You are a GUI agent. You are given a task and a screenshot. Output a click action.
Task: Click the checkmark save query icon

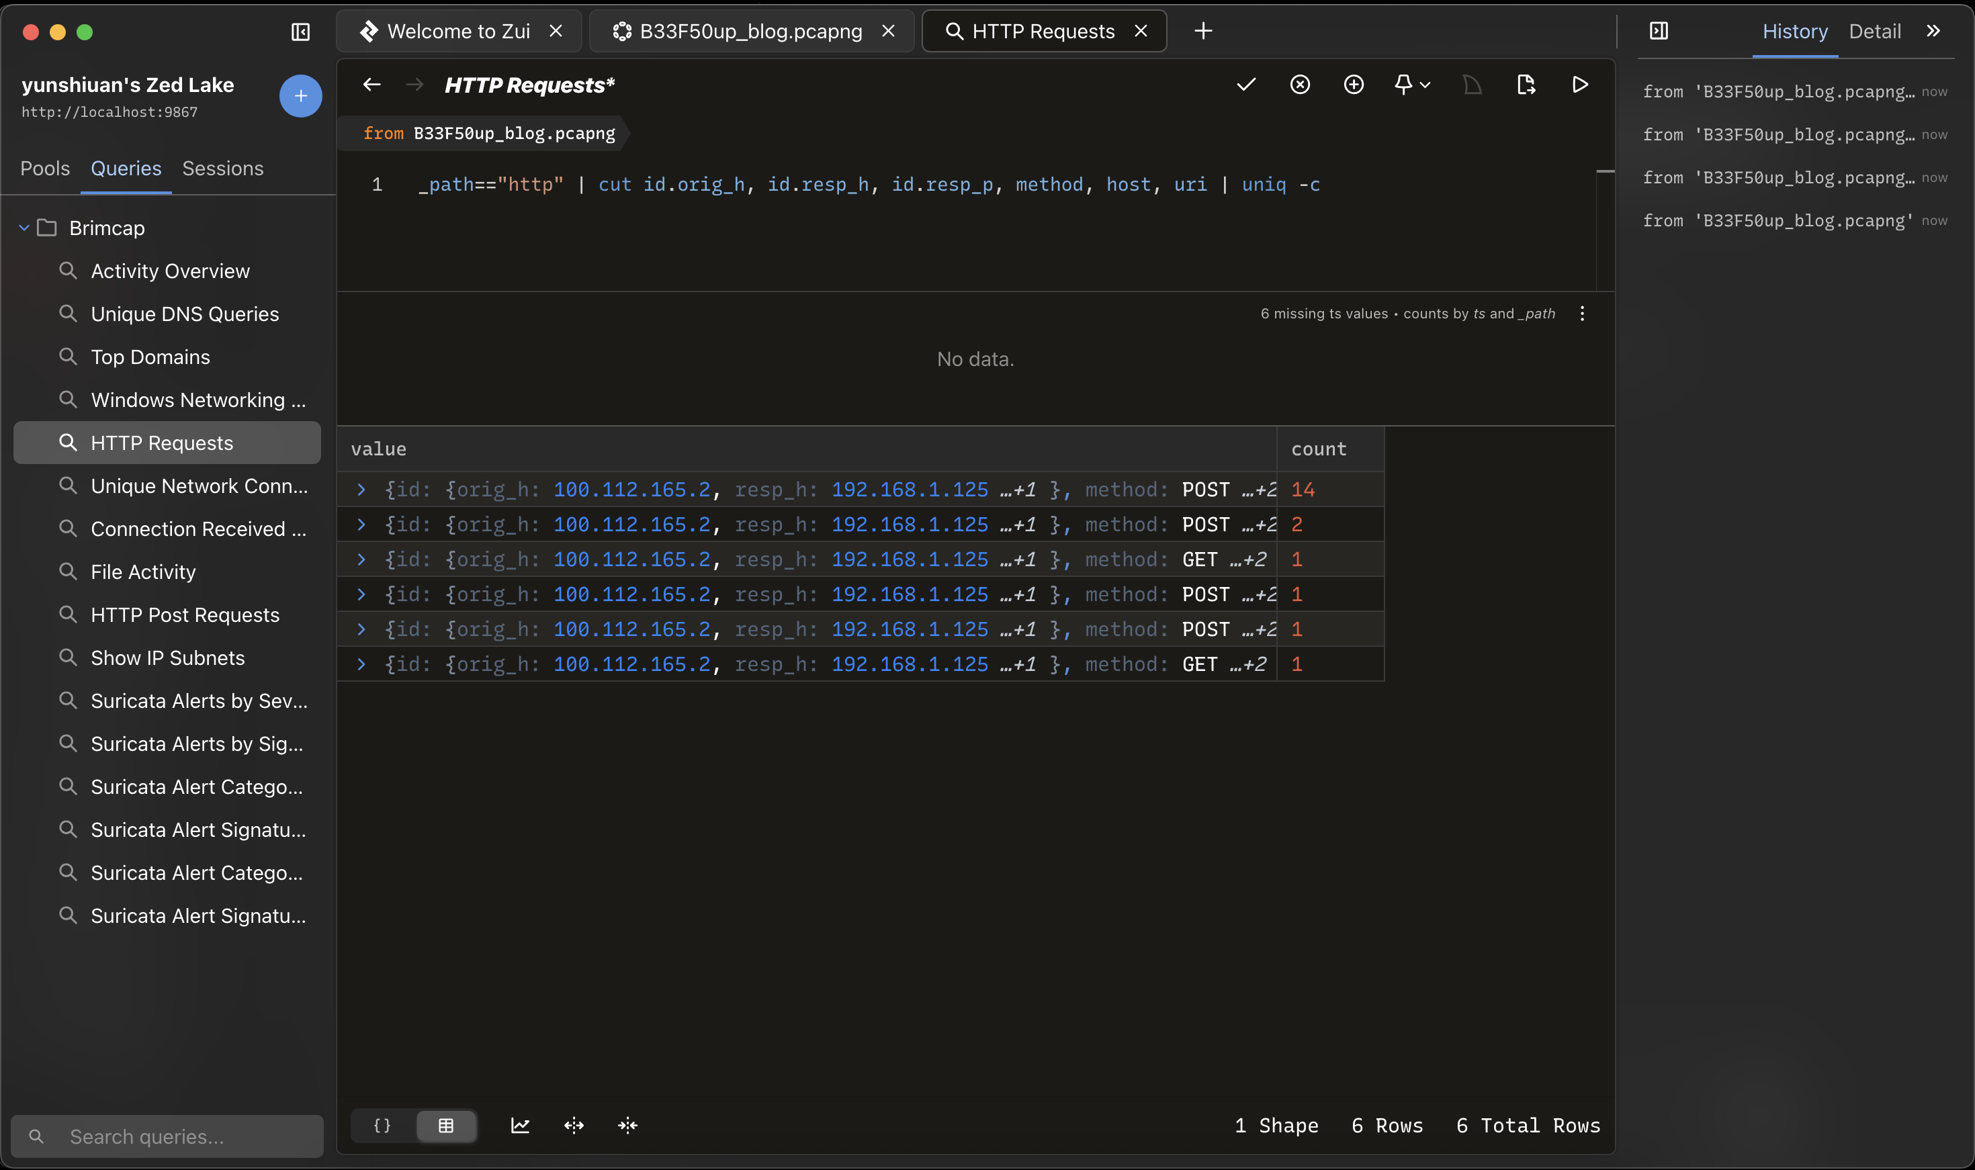1245,85
